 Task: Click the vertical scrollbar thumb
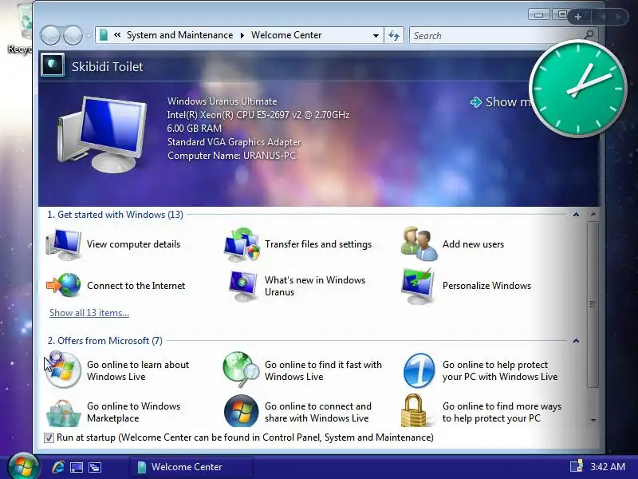pos(593,304)
